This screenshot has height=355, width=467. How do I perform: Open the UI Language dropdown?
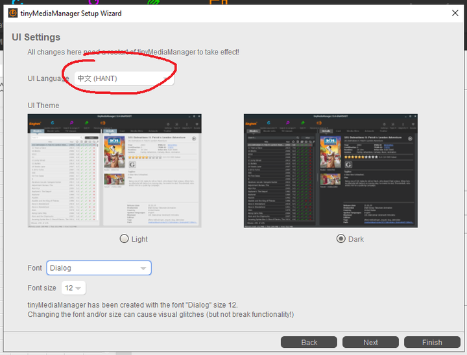[124, 78]
